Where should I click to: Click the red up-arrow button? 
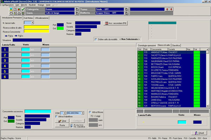pos(167,9)
